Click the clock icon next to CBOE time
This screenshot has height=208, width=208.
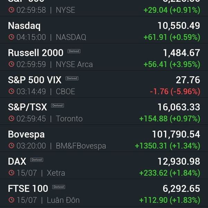pos(11,91)
